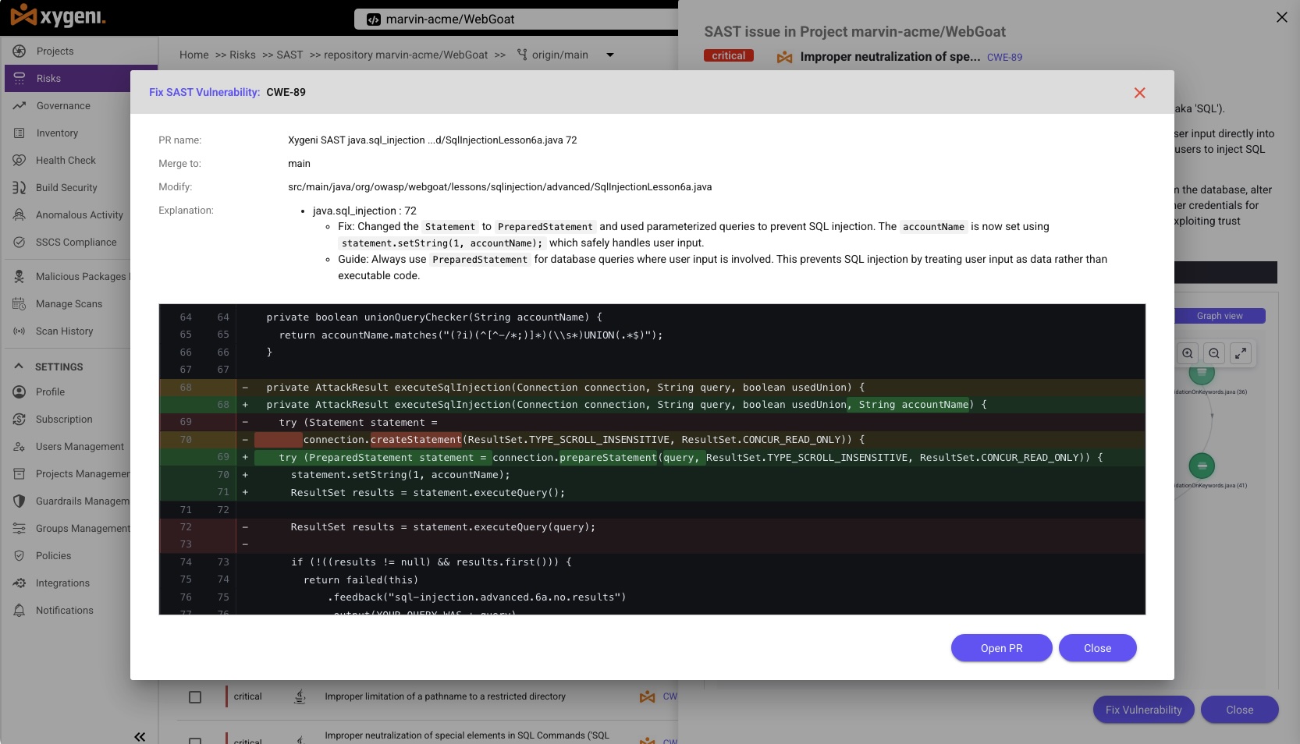Click the zoom out graph icon
Image resolution: width=1300 pixels, height=744 pixels.
click(x=1214, y=353)
